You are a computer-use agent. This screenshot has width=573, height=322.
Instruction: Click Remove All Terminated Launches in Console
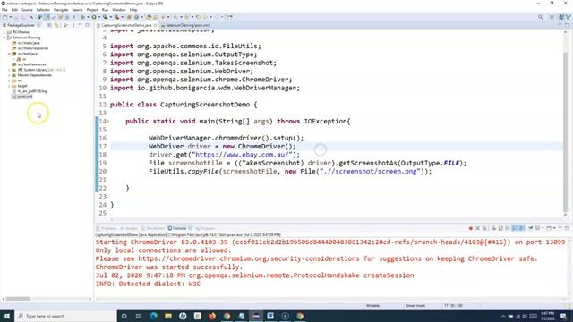click(485, 228)
